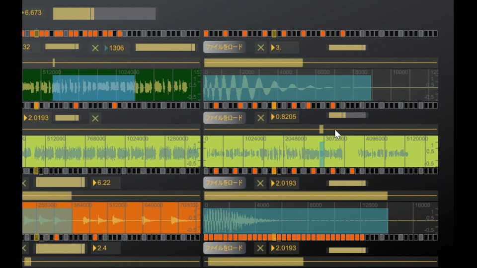Toggle the yellow playhead cell in the top-left step row
This screenshot has width=477, height=268.
pyautogui.click(x=36, y=33)
